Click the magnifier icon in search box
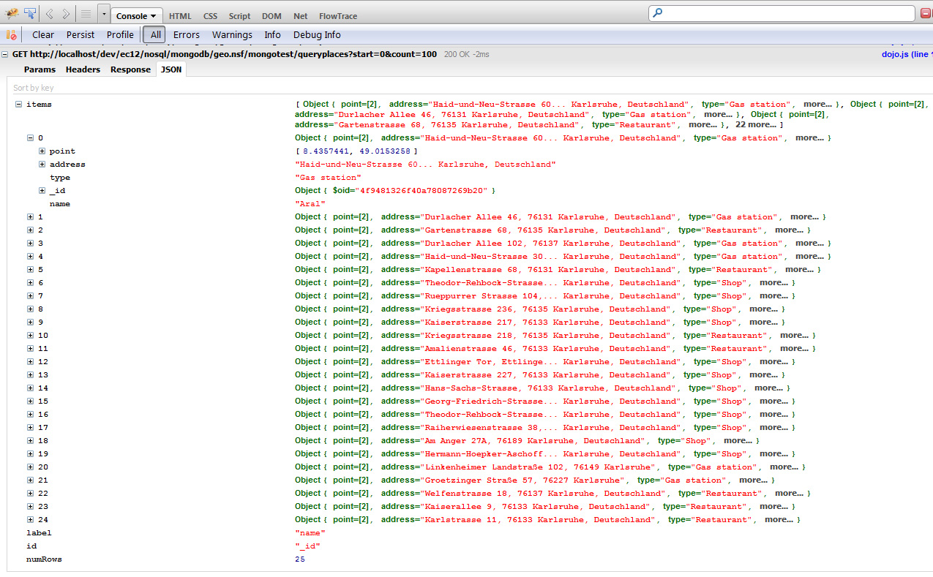 657,13
